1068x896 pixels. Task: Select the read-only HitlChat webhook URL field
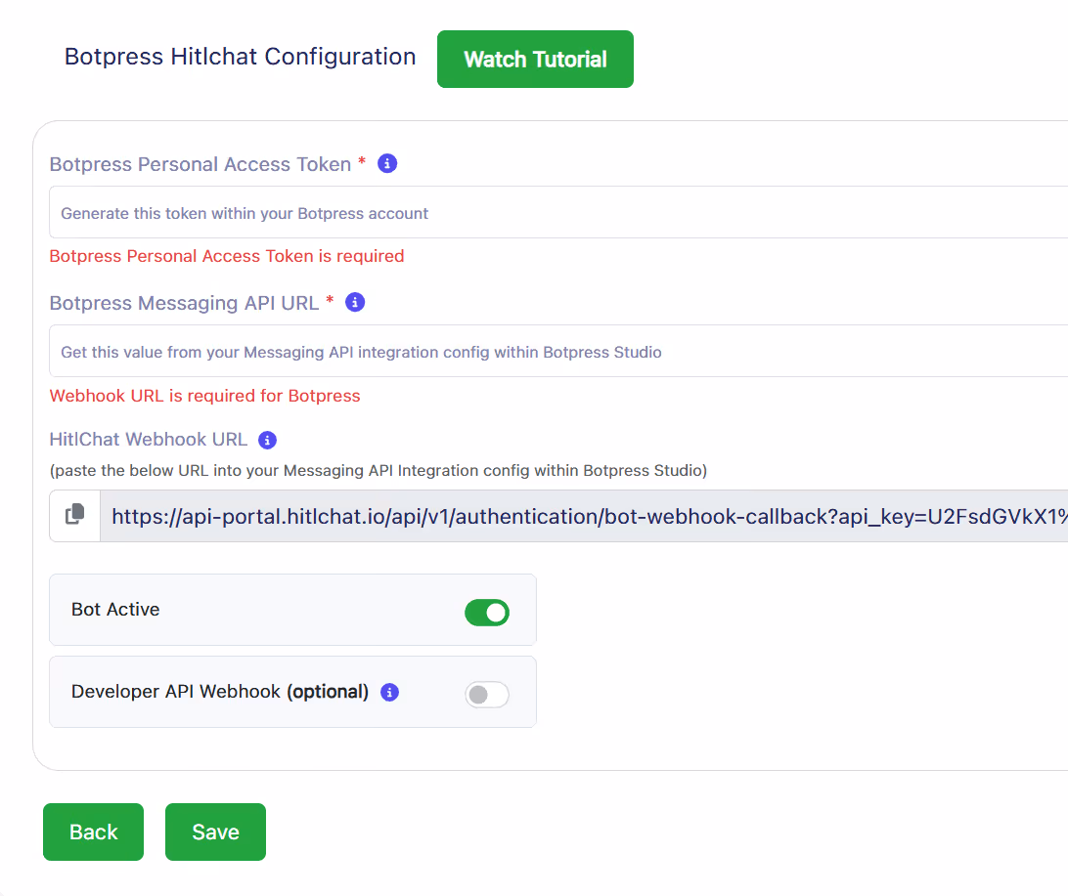pyautogui.click(x=584, y=516)
